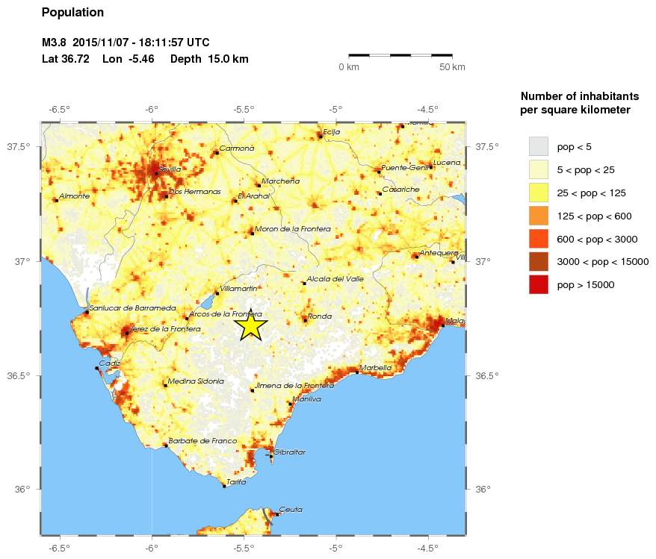
Task: Click the 0 km scale label
Action: [x=348, y=67]
